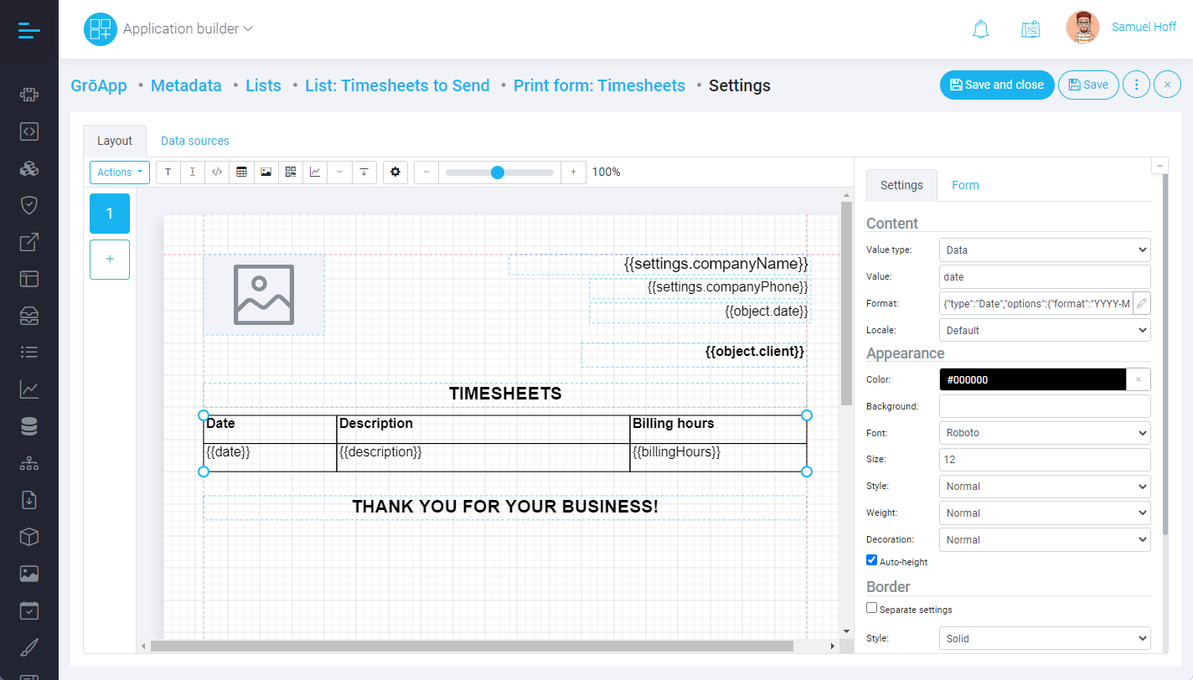Click the chart tool icon in toolbar
The image size is (1193, 680).
315,172
